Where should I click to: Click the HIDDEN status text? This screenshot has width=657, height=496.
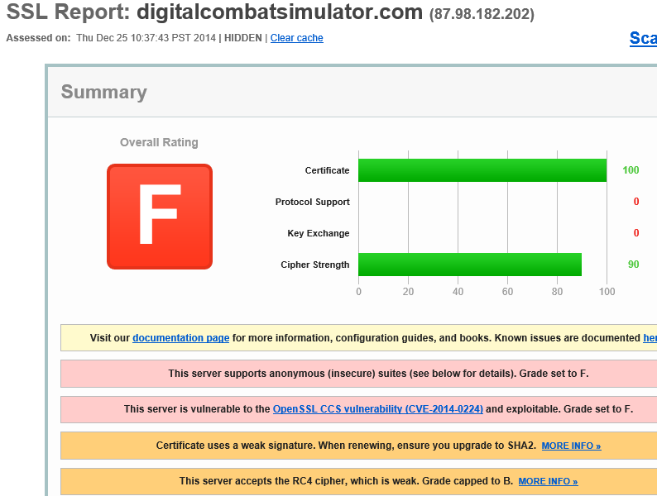click(243, 38)
